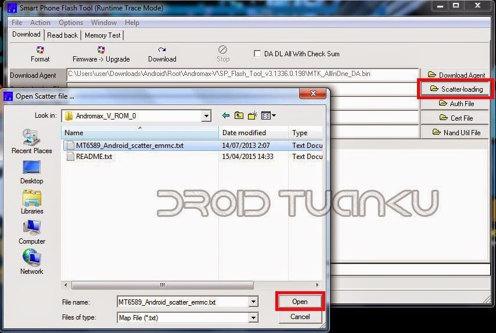Switch to the Read back tab
Screen dimensions: 496x333
point(62,35)
